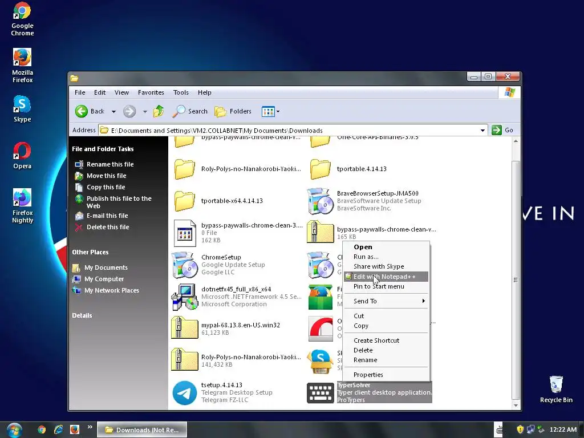
Task: Open the Search pane
Action: point(190,111)
